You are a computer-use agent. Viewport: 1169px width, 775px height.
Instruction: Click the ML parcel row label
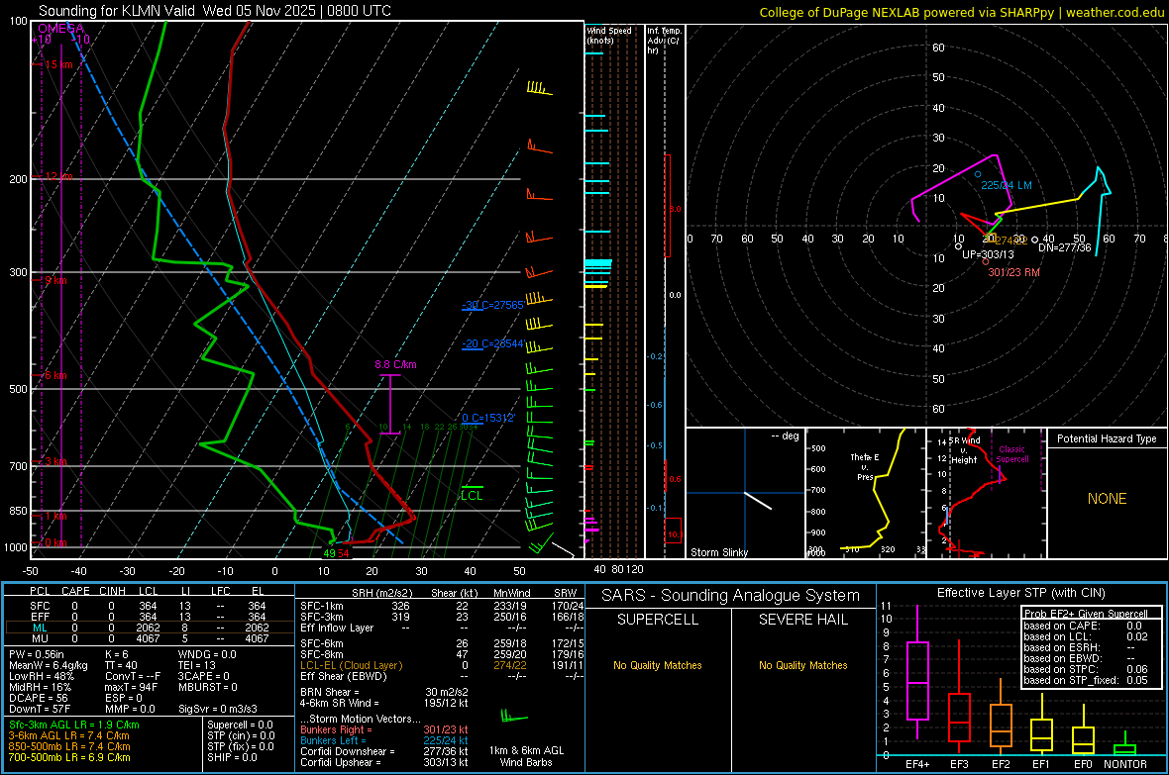tap(40, 628)
